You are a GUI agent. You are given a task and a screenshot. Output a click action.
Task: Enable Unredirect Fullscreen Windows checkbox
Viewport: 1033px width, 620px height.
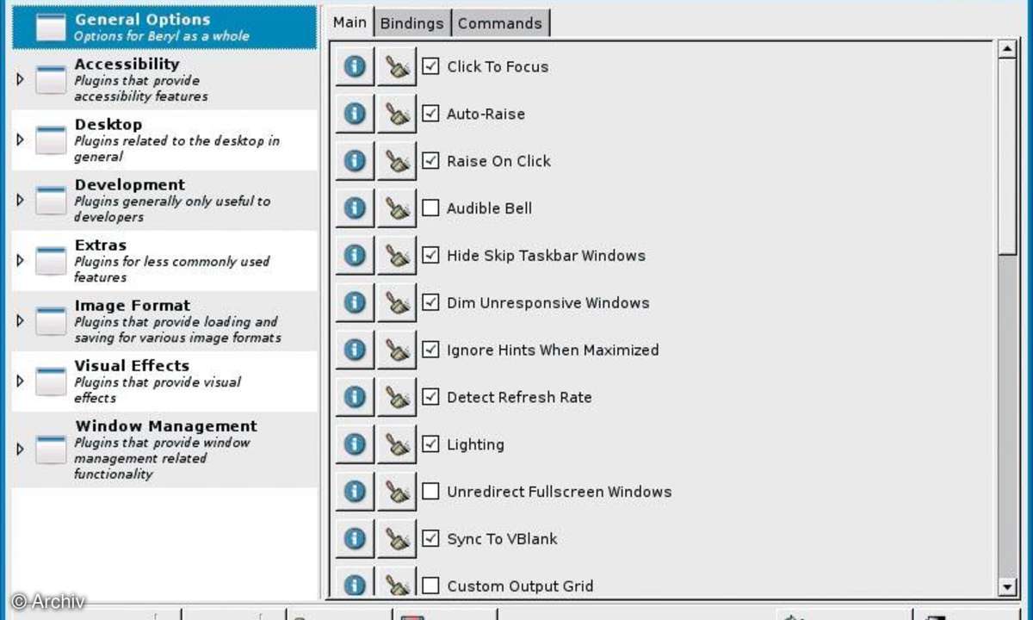click(x=431, y=492)
